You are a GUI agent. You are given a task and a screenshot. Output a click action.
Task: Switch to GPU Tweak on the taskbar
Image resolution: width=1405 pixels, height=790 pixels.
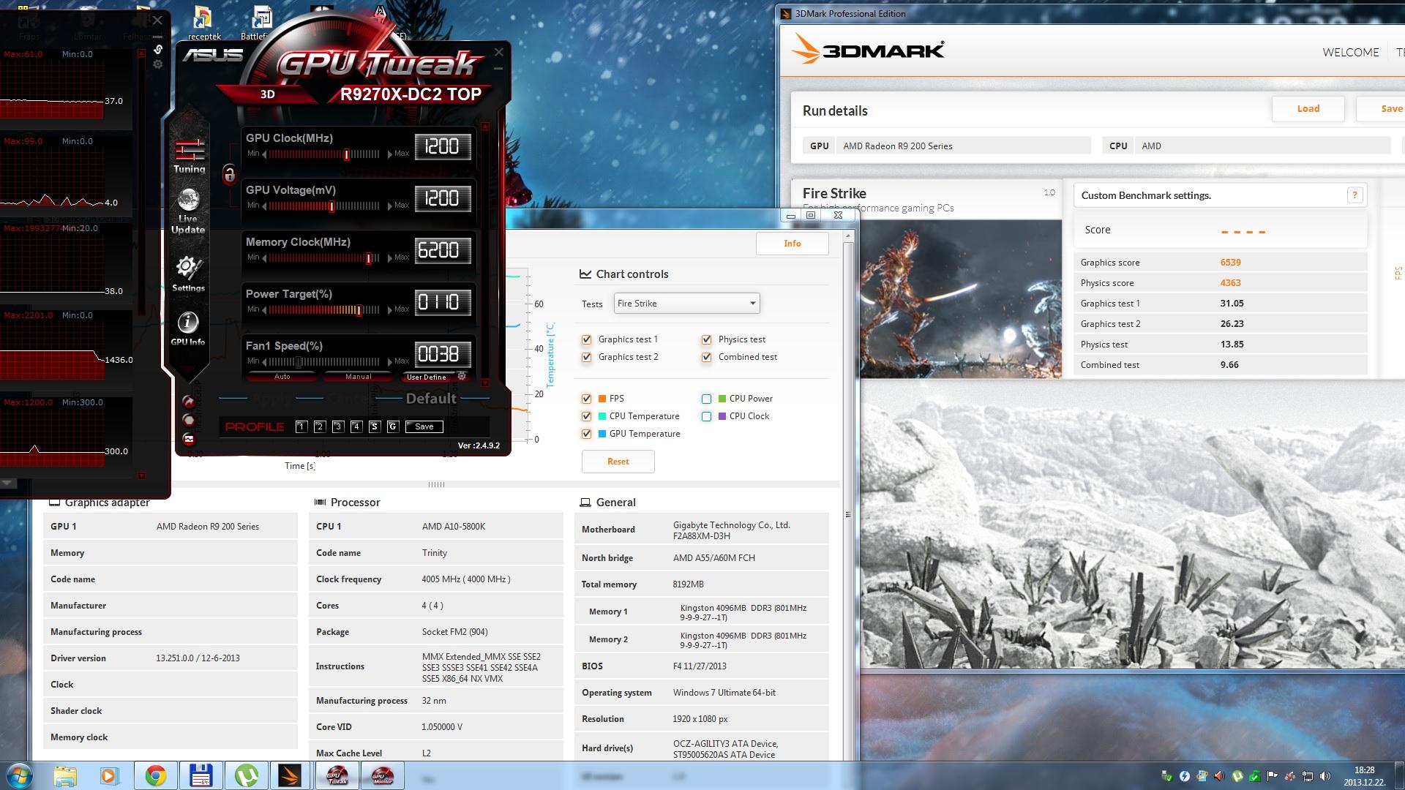(337, 775)
